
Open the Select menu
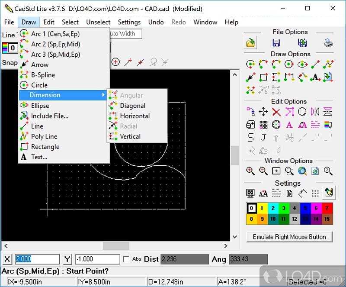[70, 22]
